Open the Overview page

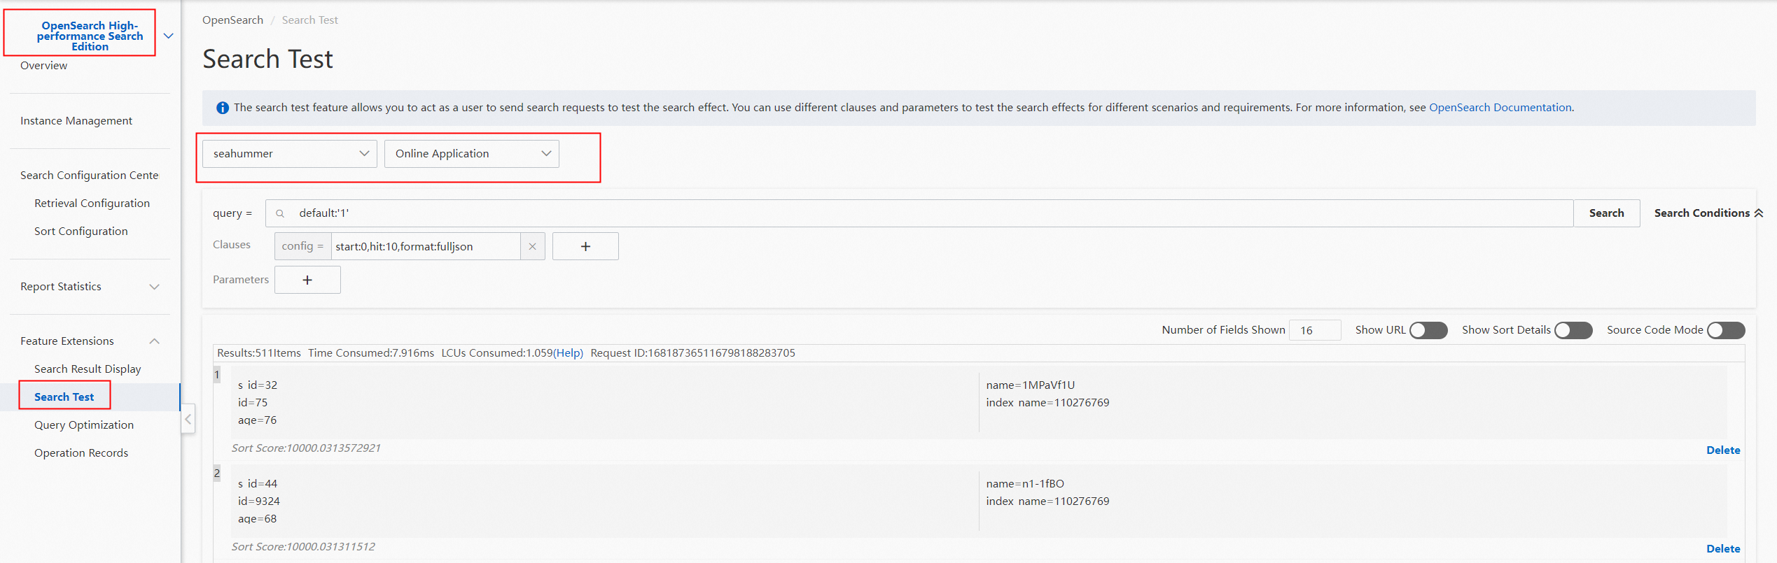tap(44, 66)
